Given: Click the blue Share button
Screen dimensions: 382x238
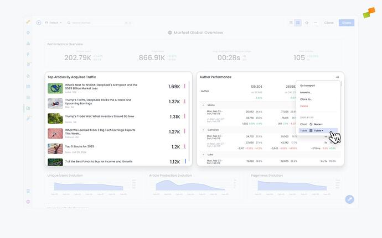Looking at the screenshot, I should [347, 23].
